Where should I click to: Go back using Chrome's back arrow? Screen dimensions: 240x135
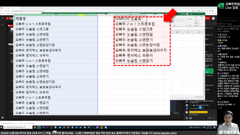[1, 11]
